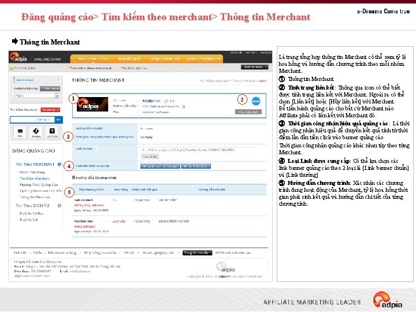Viewport: 416px width, 312px height.
Task: Click the arrow icon beside Tìm Theo DỊCH VỤ
Action: click(60, 206)
